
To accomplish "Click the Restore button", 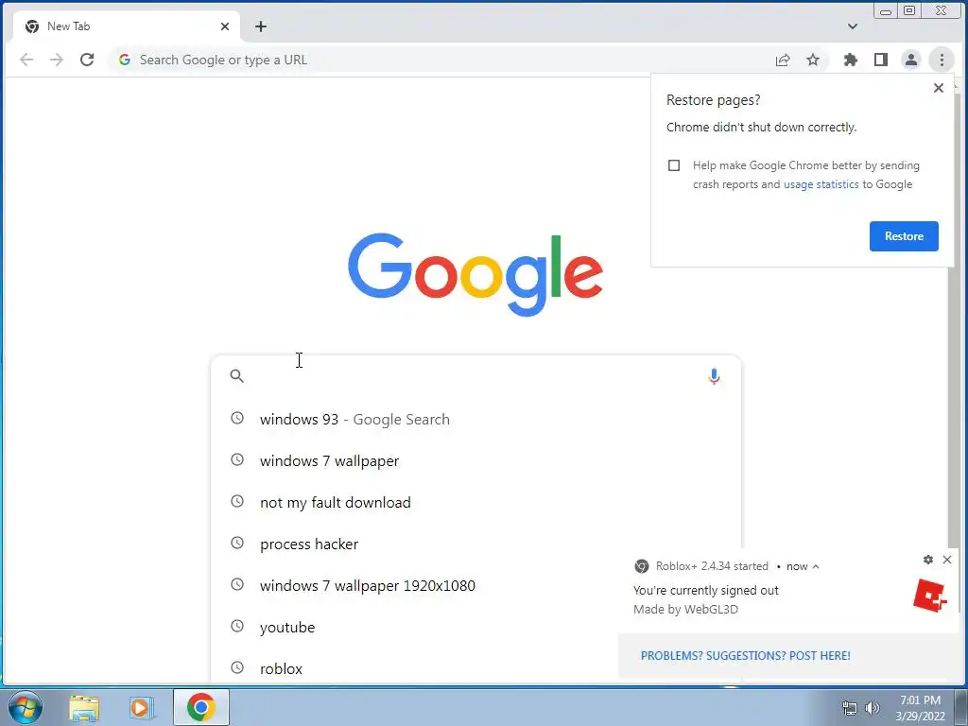I will [x=904, y=236].
